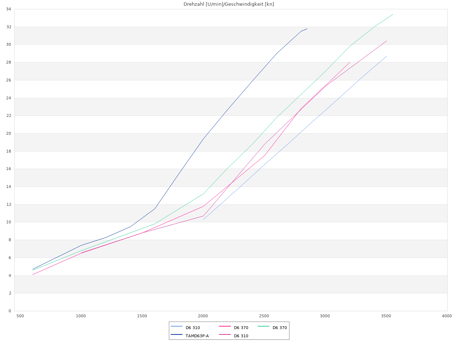Screen dimensions: 458x343
Task: Click the 4000 x-axis tick label
Action: pos(447,316)
